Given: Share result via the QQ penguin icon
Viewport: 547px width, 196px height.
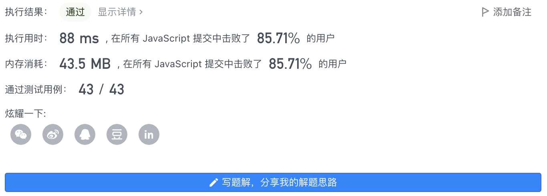Looking at the screenshot, I should [85, 134].
